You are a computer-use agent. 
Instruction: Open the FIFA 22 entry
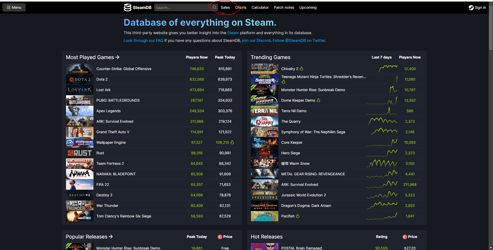pos(103,185)
